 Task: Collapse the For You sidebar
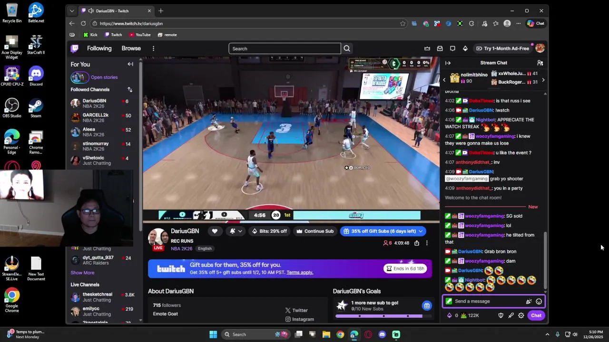tap(130, 64)
